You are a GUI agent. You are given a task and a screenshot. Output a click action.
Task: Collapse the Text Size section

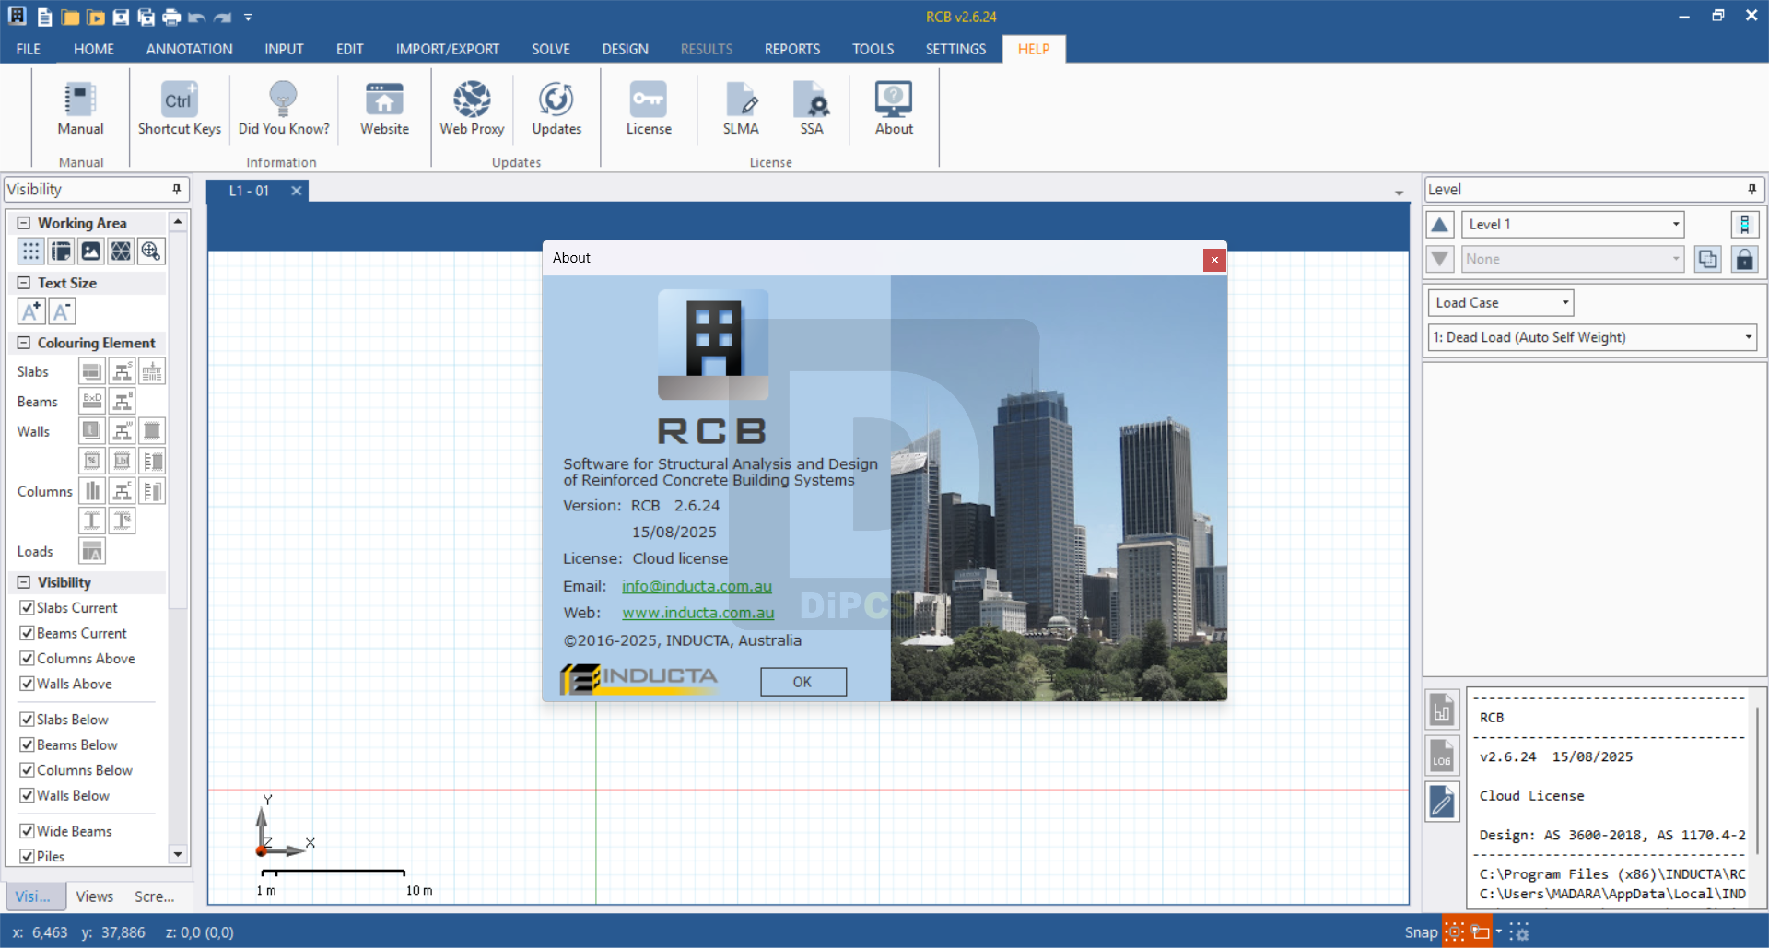tap(24, 283)
